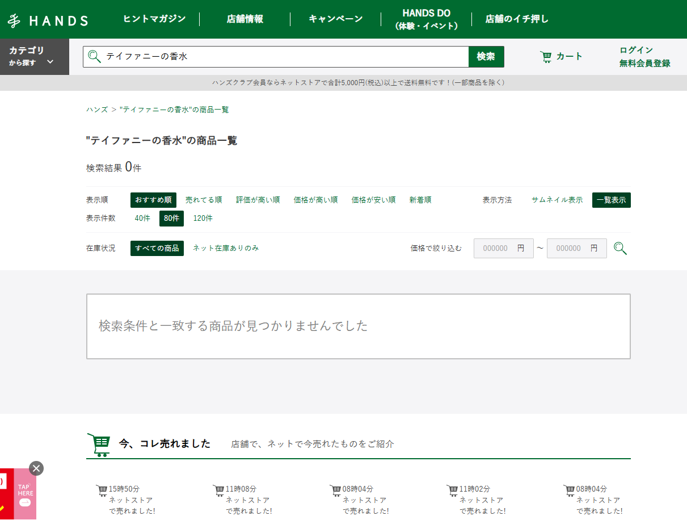Click the search field containing テイファニーの香水

click(x=276, y=57)
